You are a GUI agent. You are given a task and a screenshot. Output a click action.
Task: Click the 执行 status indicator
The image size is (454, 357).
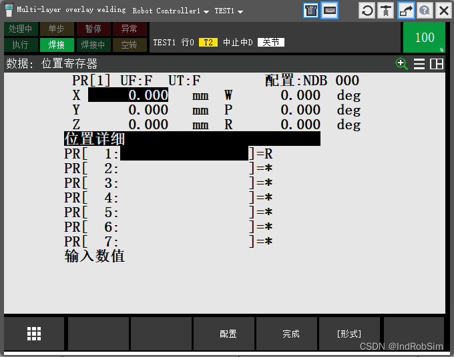[21, 45]
